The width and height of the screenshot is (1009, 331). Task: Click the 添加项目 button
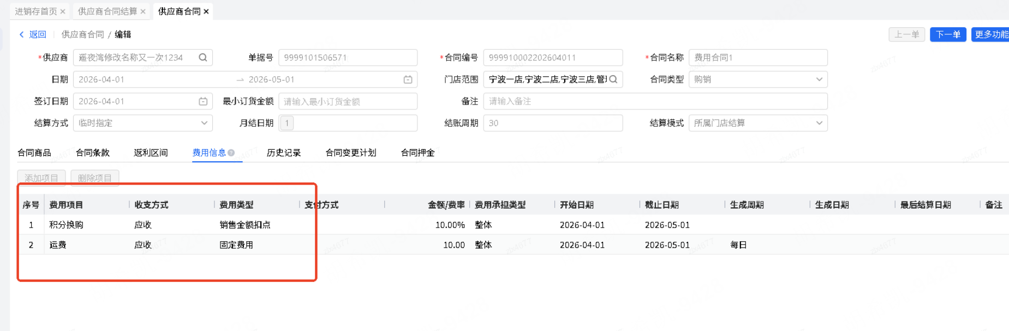tap(41, 178)
